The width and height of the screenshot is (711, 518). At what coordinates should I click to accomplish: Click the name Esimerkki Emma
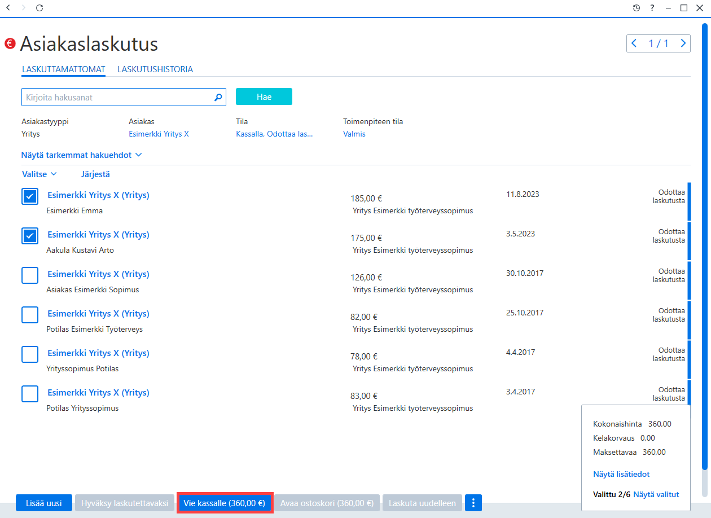point(74,211)
